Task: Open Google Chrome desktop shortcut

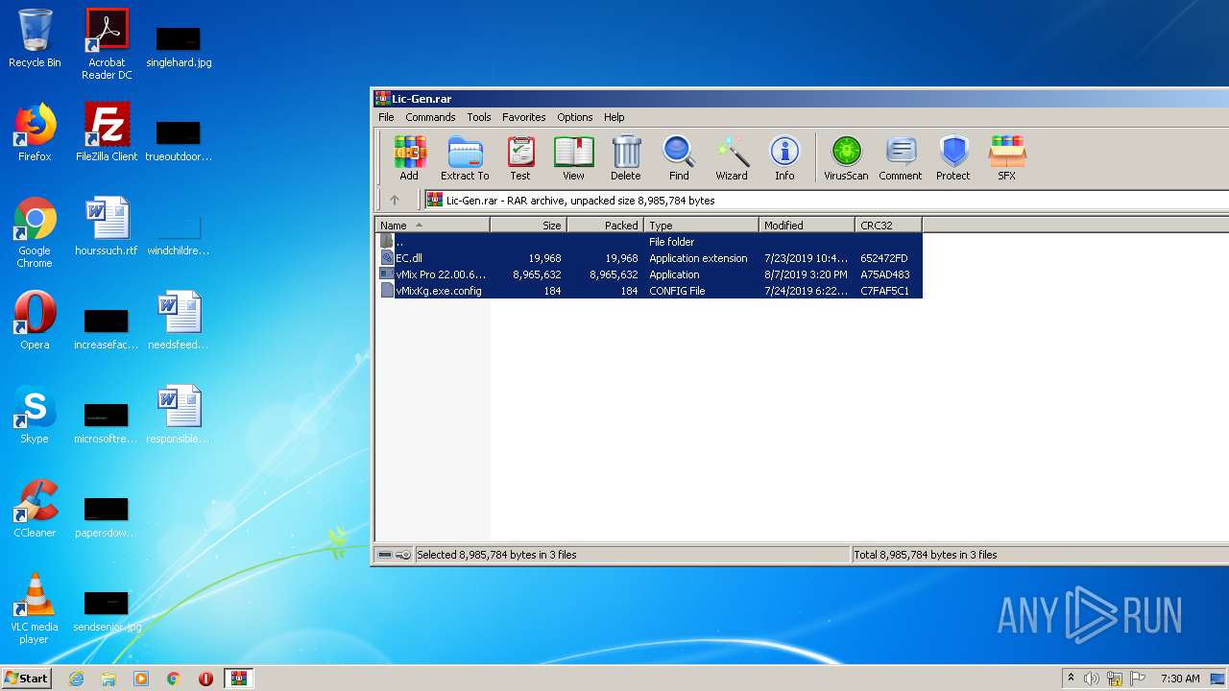Action: (35, 232)
